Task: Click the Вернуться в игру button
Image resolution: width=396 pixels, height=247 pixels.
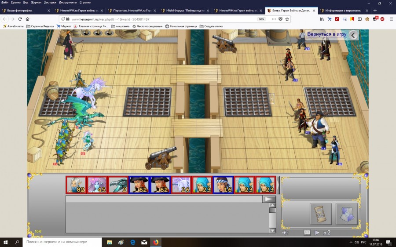Action: pos(326,34)
